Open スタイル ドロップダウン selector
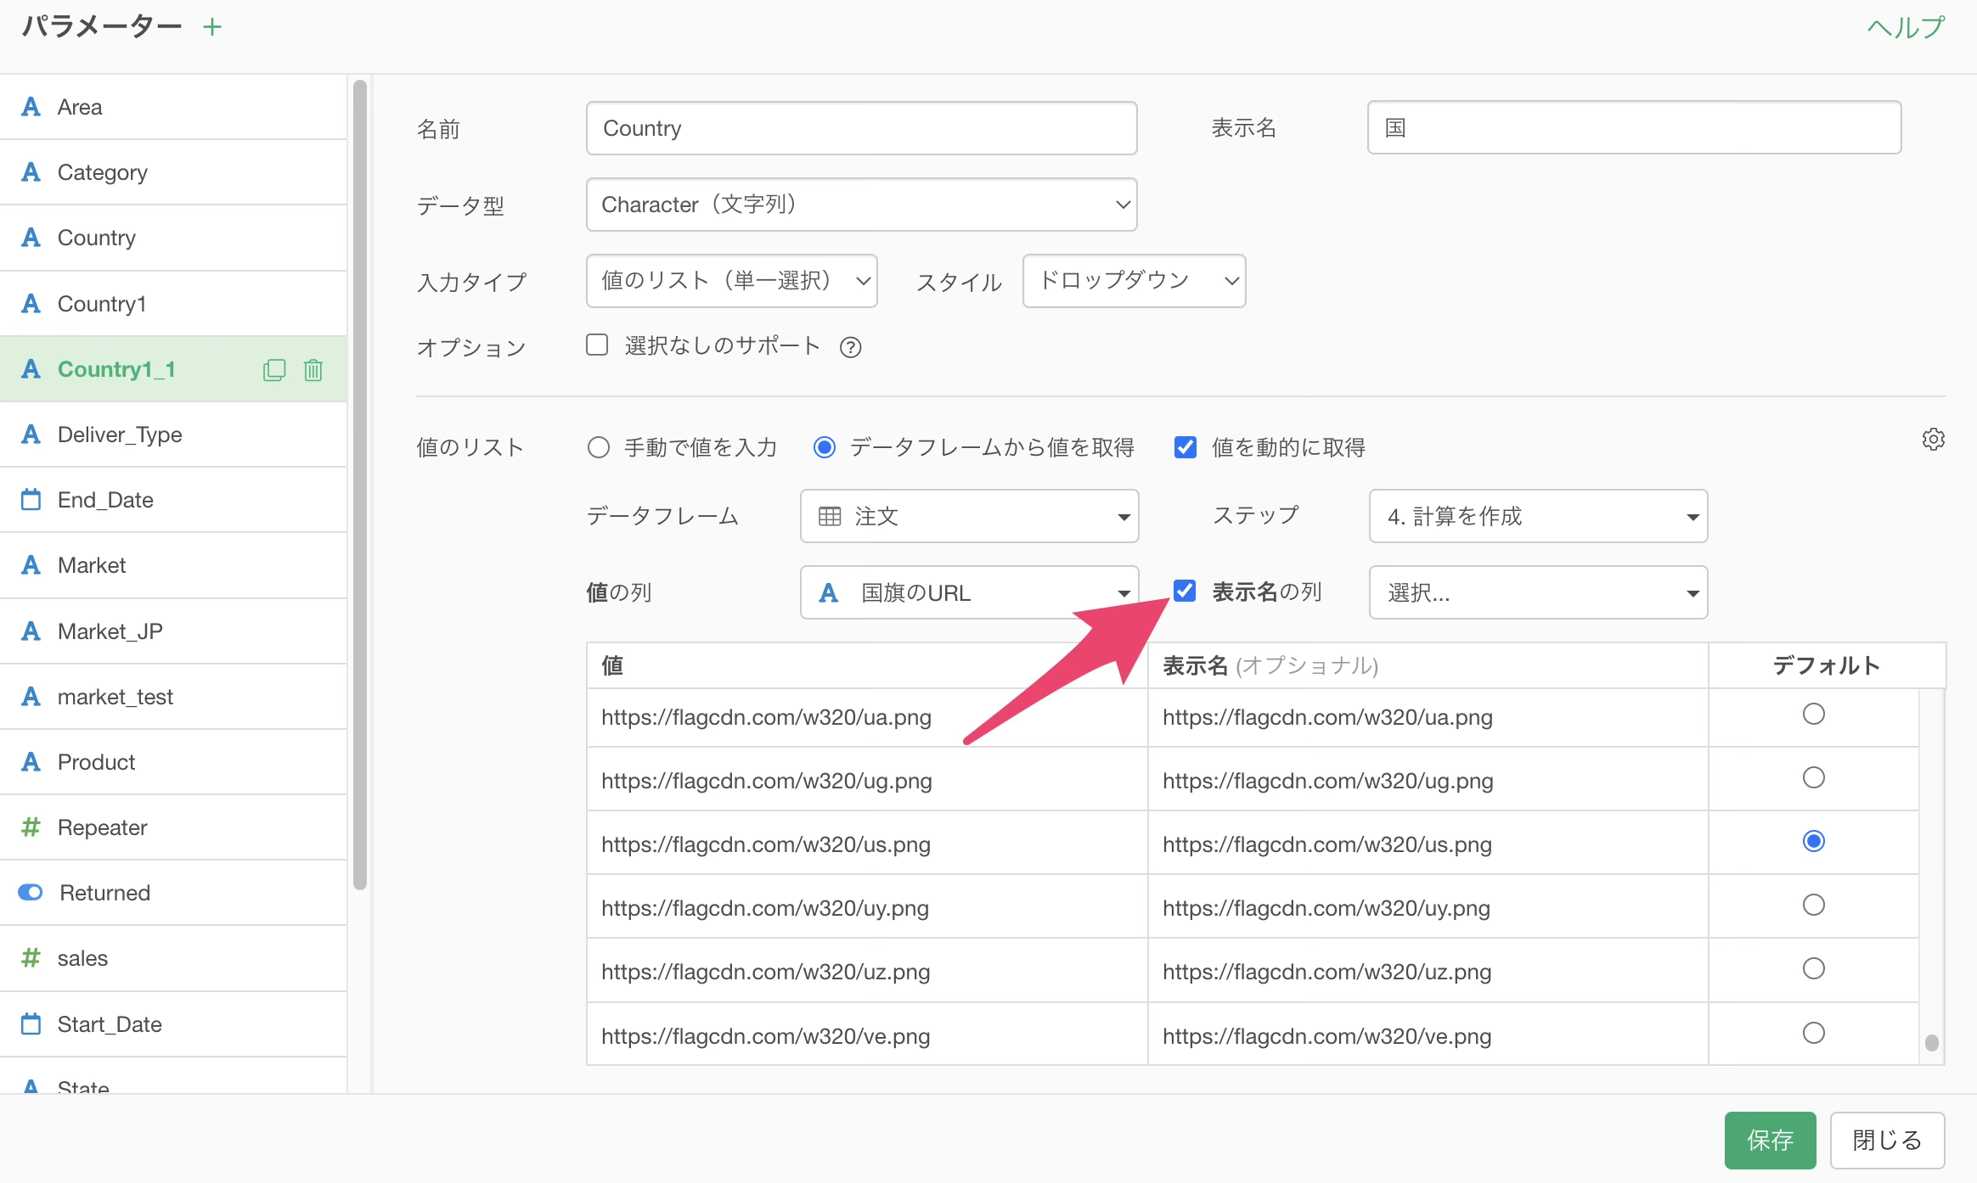The width and height of the screenshot is (1977, 1183). [x=1134, y=281]
